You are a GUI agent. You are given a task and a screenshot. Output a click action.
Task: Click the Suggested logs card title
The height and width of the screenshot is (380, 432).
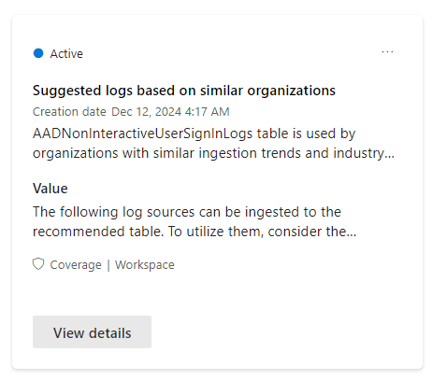184,91
